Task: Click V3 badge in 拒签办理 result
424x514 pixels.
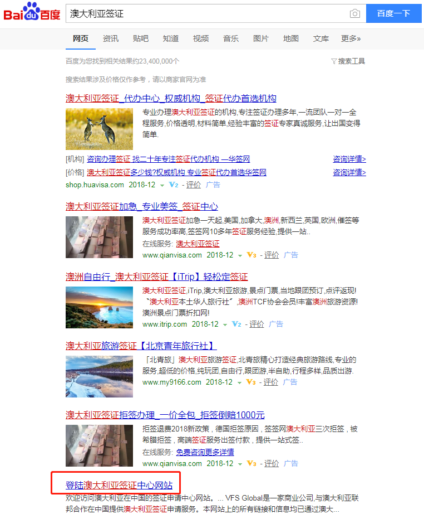Action: tap(252, 463)
